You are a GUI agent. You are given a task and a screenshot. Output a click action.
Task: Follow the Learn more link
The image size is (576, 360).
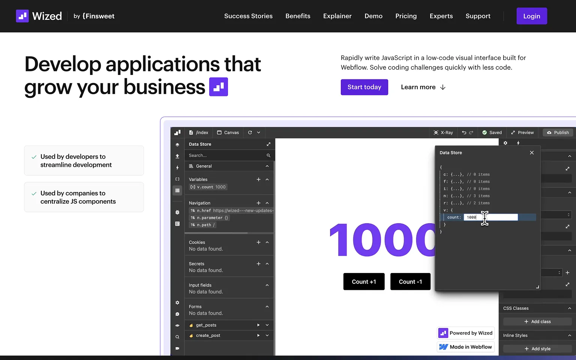423,87
